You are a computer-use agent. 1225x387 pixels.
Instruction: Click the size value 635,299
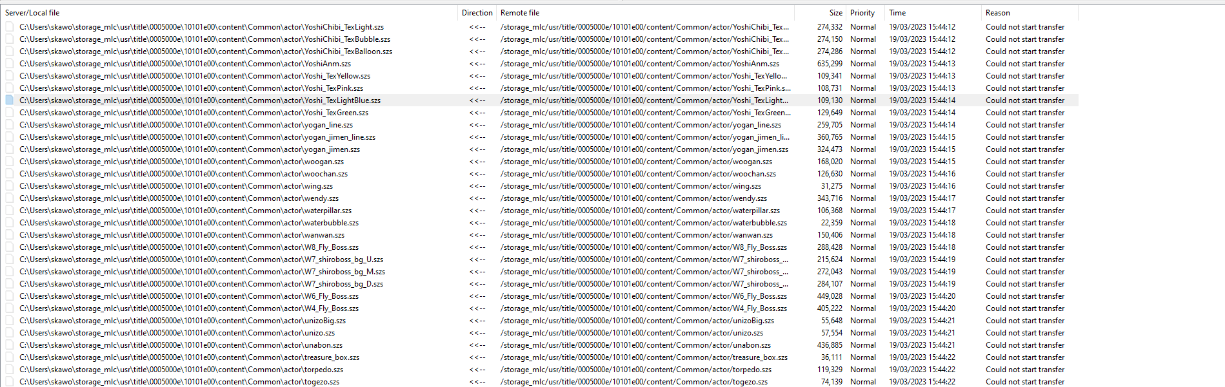830,64
